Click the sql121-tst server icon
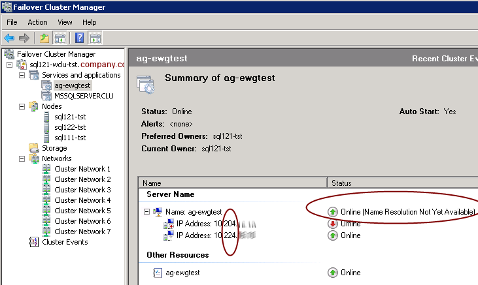This screenshot has height=285, width=478. [46, 117]
